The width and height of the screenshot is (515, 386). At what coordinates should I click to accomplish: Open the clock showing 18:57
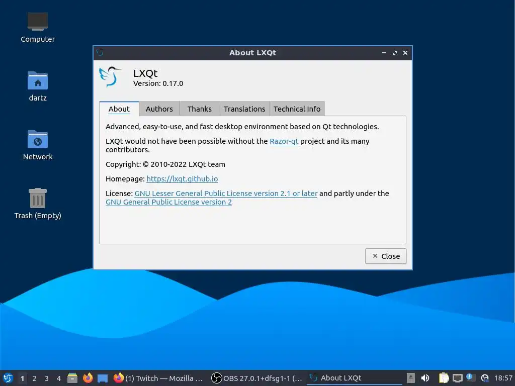tap(503, 378)
